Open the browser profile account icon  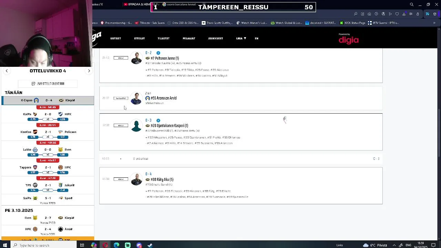[418, 14]
